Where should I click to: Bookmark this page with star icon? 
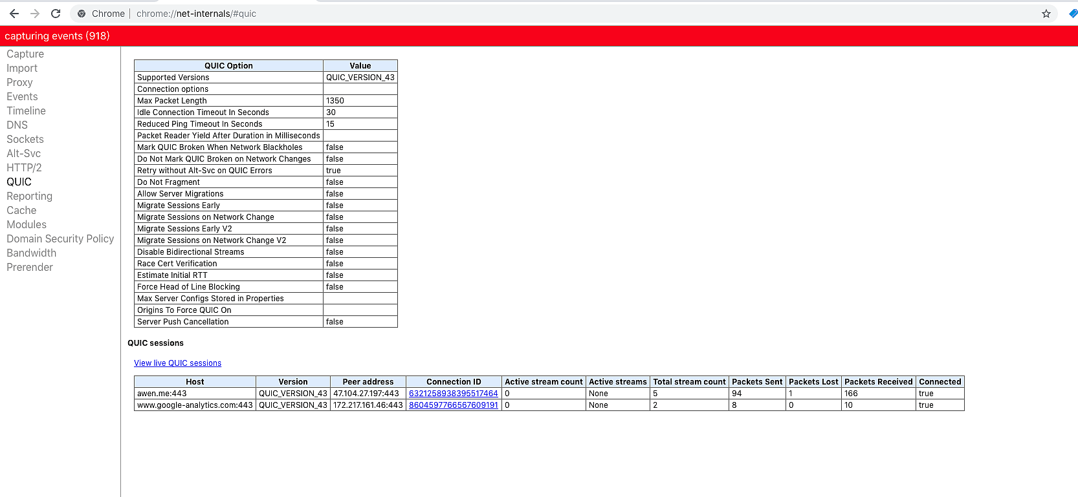1046,14
